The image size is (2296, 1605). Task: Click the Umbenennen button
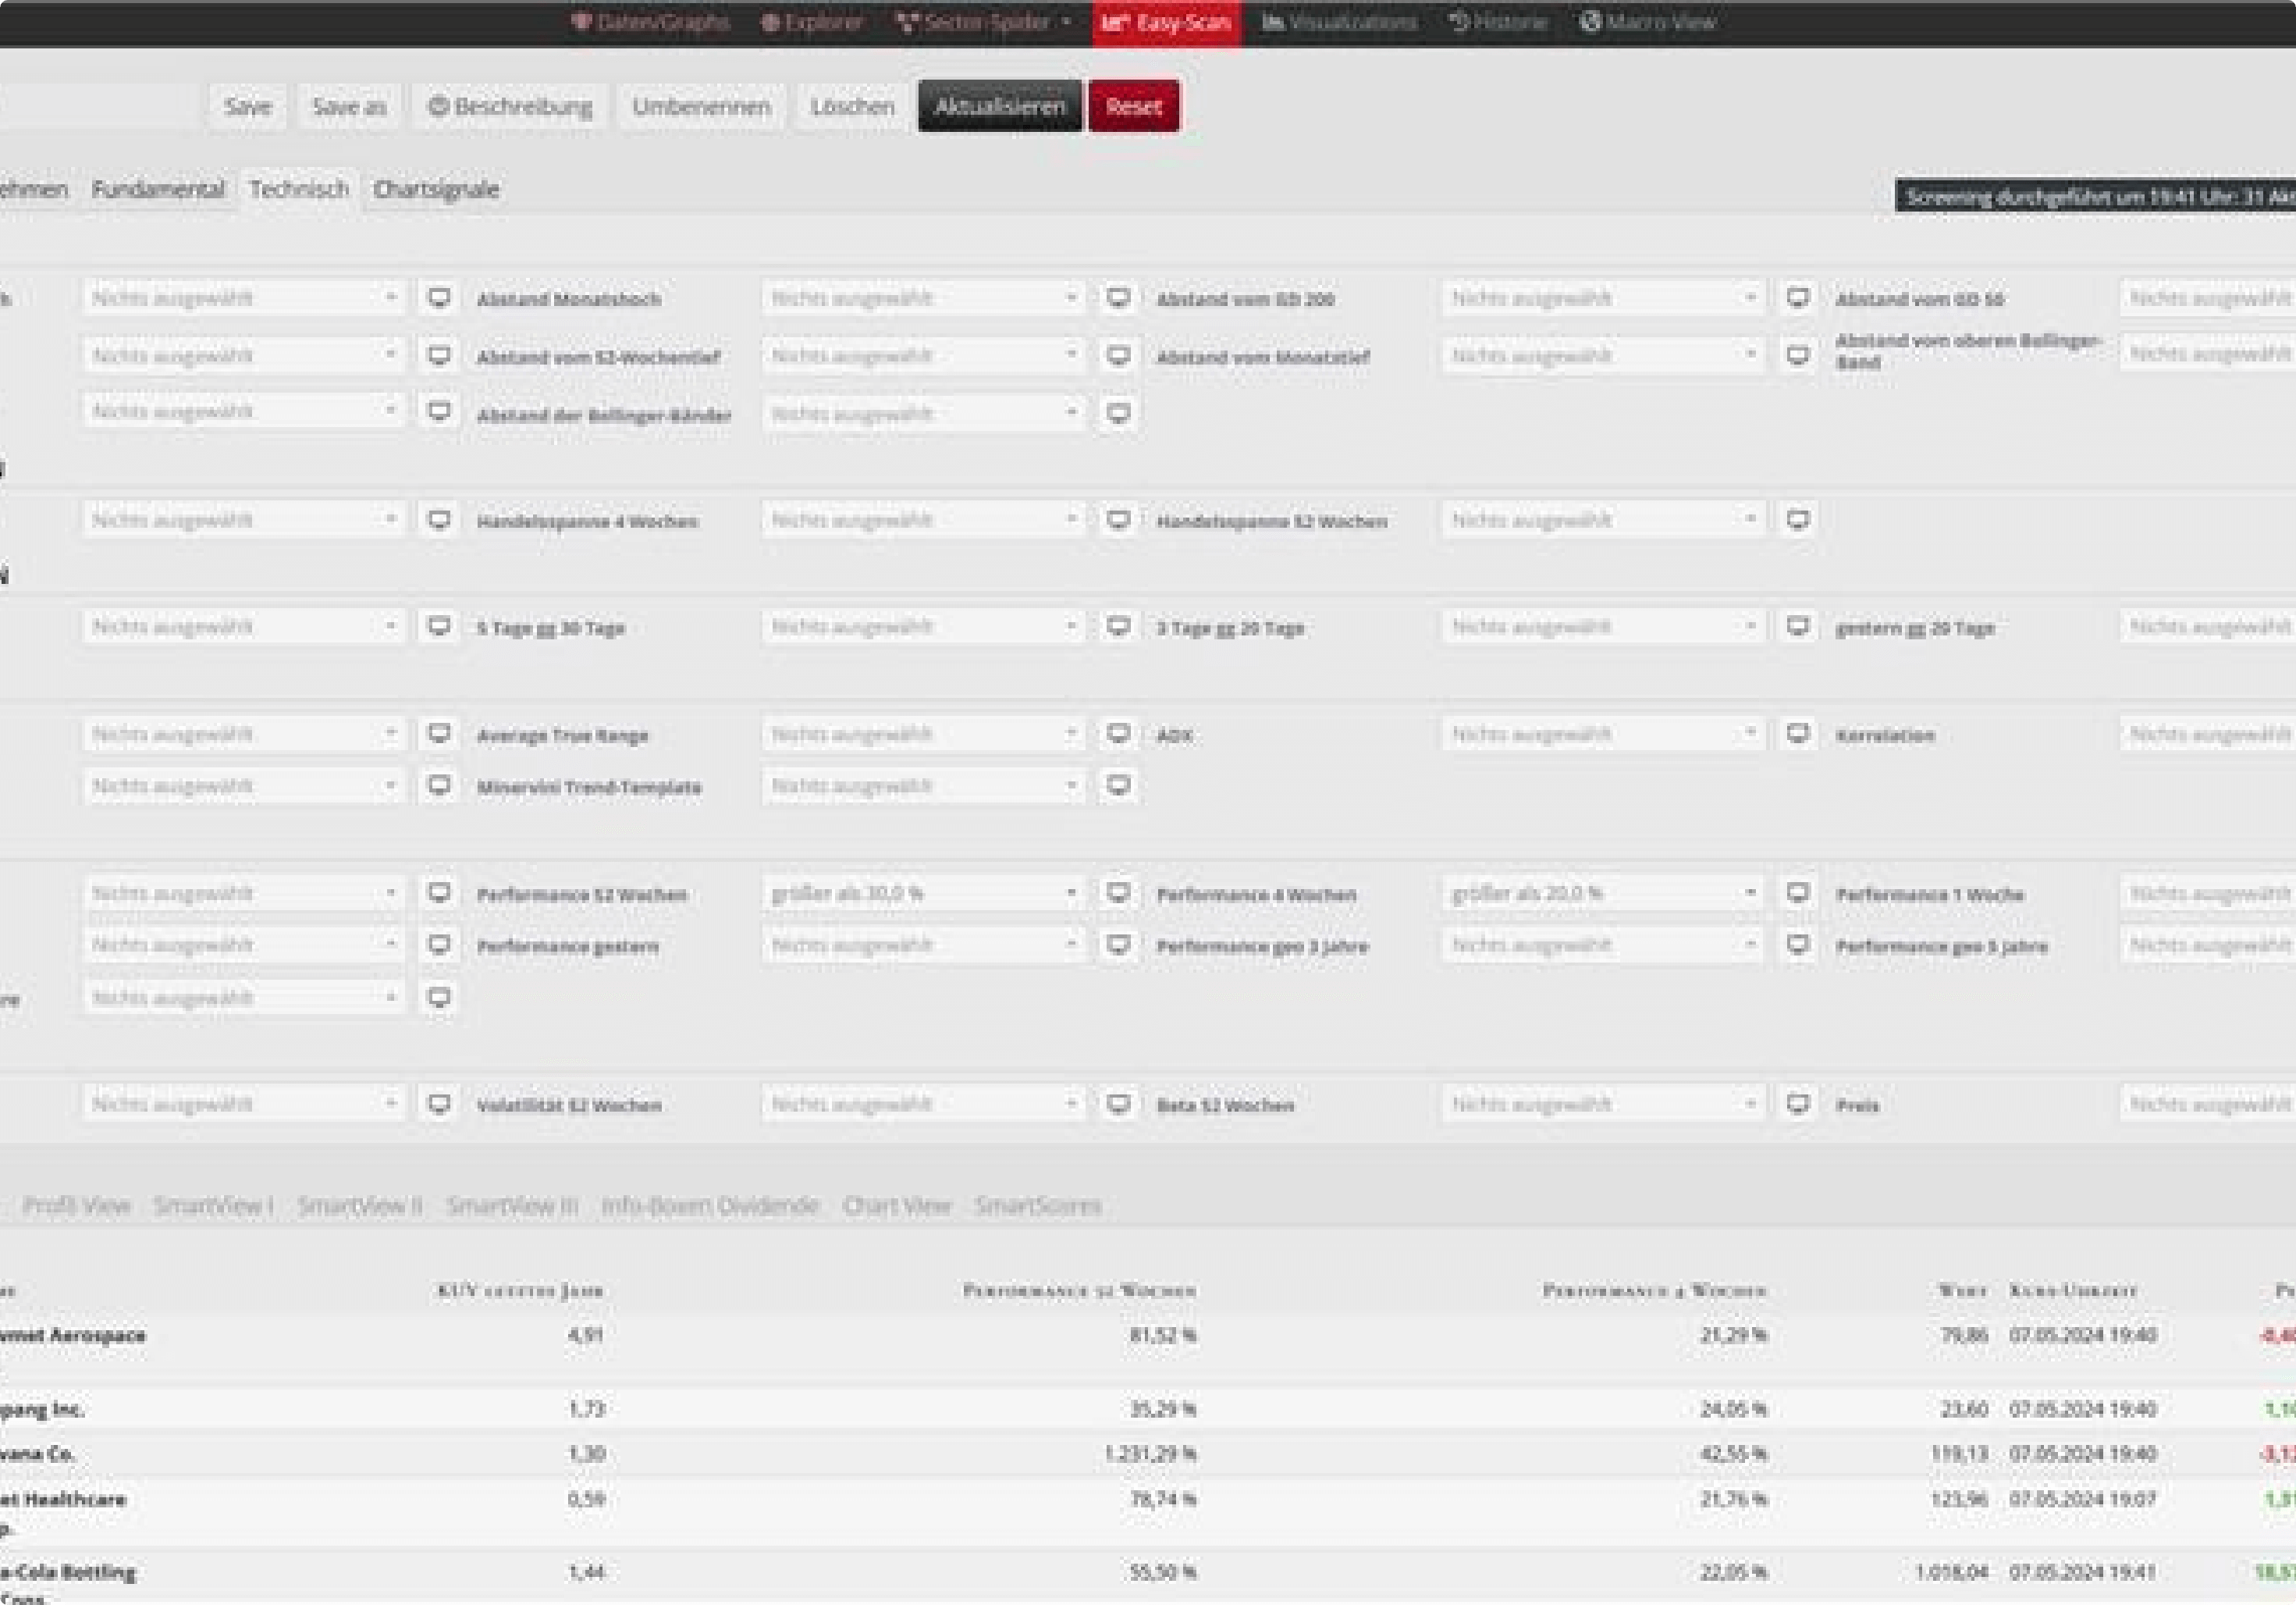[x=701, y=106]
